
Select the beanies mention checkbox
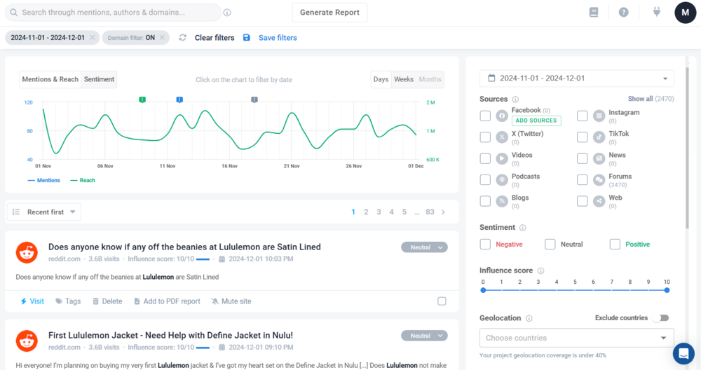tap(442, 301)
